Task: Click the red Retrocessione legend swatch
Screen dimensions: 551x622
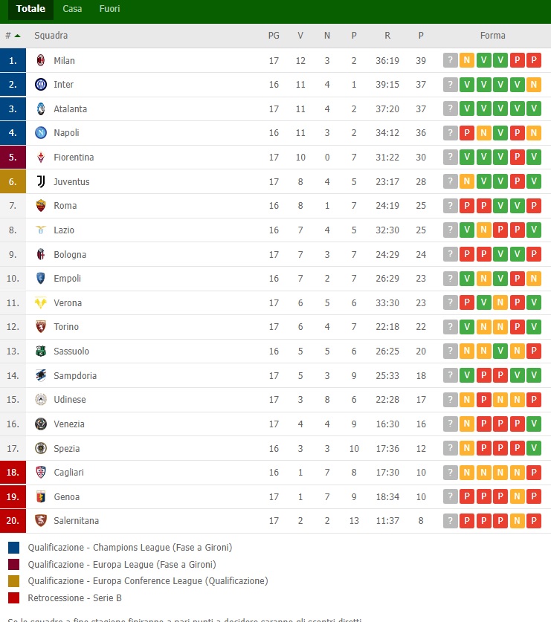Action: click(x=13, y=598)
